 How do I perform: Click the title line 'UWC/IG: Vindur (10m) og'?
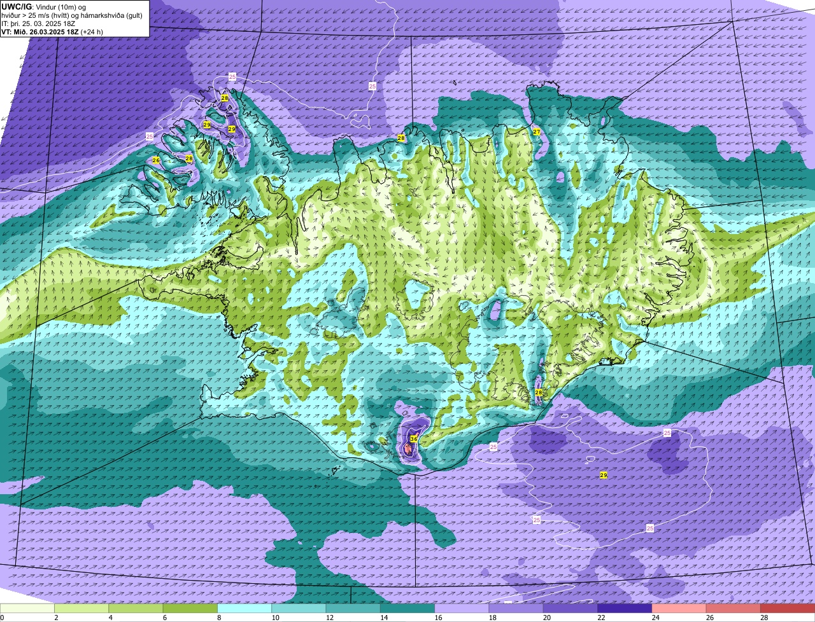click(43, 6)
